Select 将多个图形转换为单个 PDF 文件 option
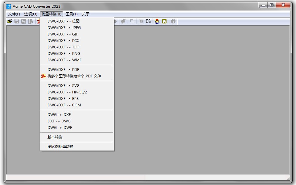The height and width of the screenshot is (185, 296). coord(74,76)
